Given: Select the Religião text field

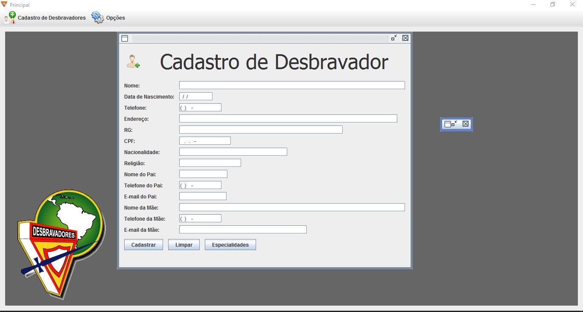Looking at the screenshot, I should pos(210,163).
